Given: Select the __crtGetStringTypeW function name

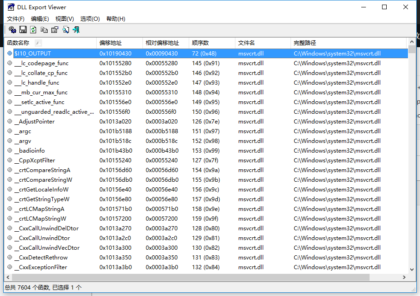Looking at the screenshot, I should click(42, 199).
